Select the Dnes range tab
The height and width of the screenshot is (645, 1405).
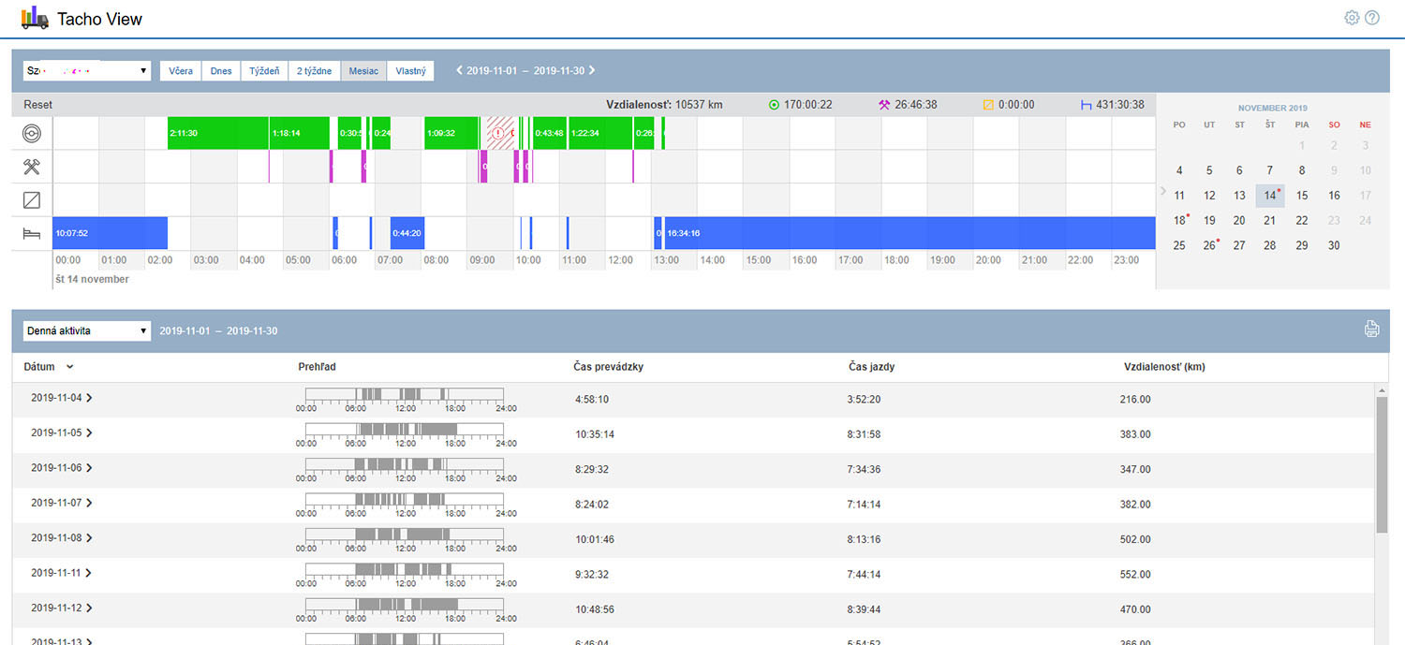point(221,70)
